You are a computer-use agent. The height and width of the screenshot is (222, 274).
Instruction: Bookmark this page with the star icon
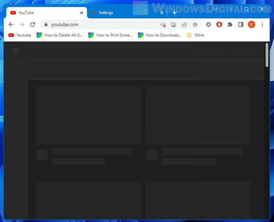195,25
